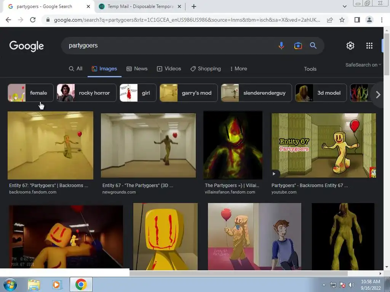The height and width of the screenshot is (292, 390).
Task: Click the browser forward arrow
Action: [21, 20]
